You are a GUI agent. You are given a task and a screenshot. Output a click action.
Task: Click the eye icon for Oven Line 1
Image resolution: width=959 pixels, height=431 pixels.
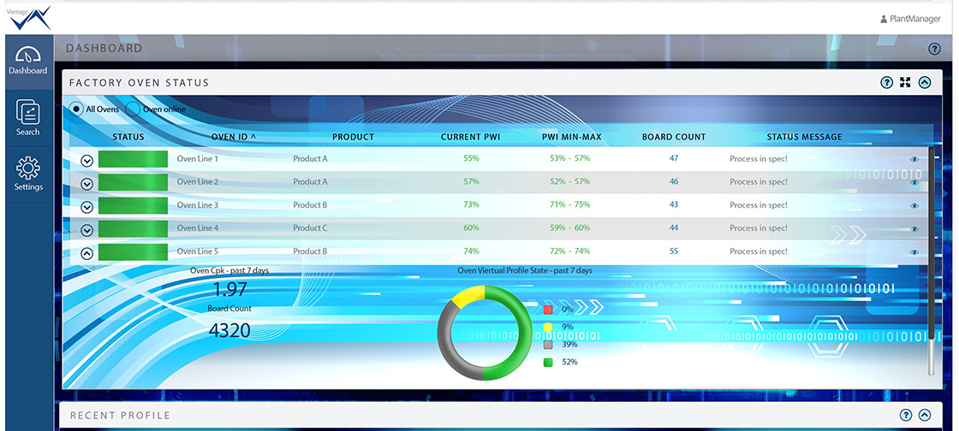tap(914, 159)
